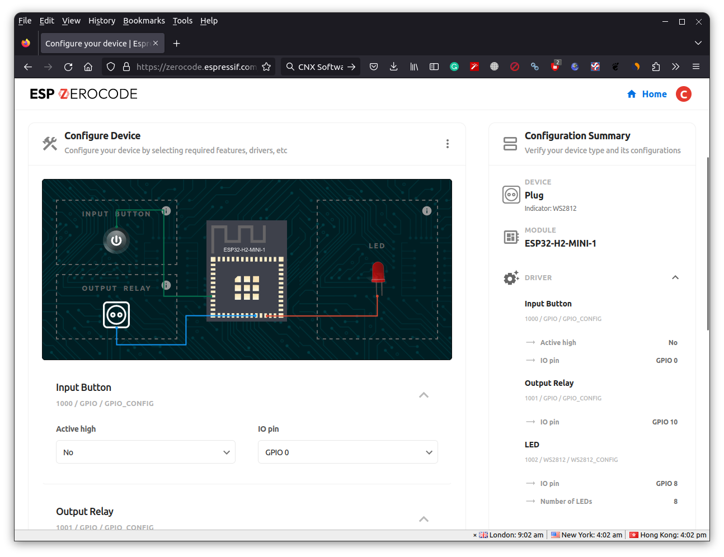Click the GPIO 8 LED pin value

click(x=667, y=484)
